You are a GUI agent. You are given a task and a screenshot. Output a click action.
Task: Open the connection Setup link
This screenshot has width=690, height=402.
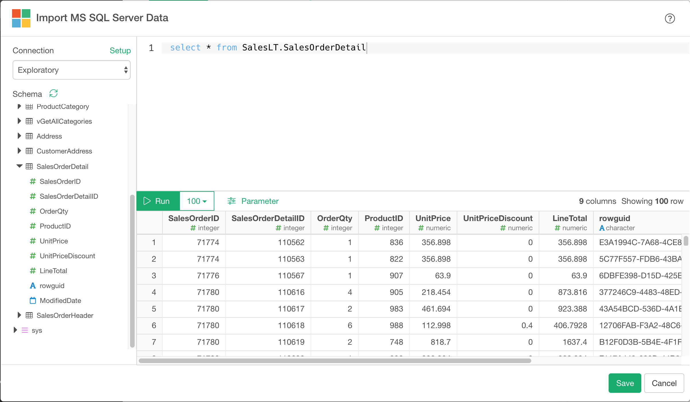point(120,50)
